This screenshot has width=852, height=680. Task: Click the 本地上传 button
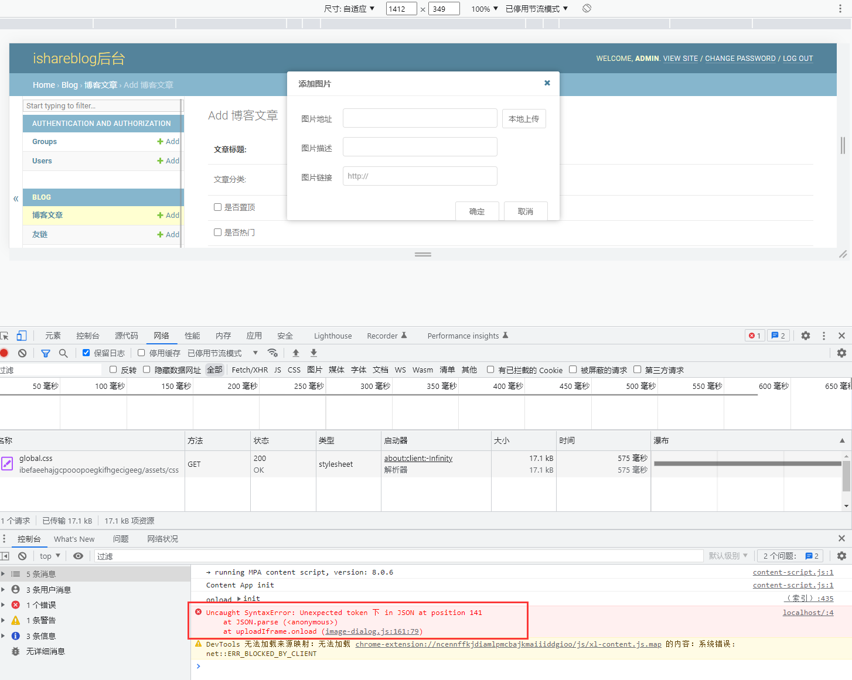[x=523, y=119]
